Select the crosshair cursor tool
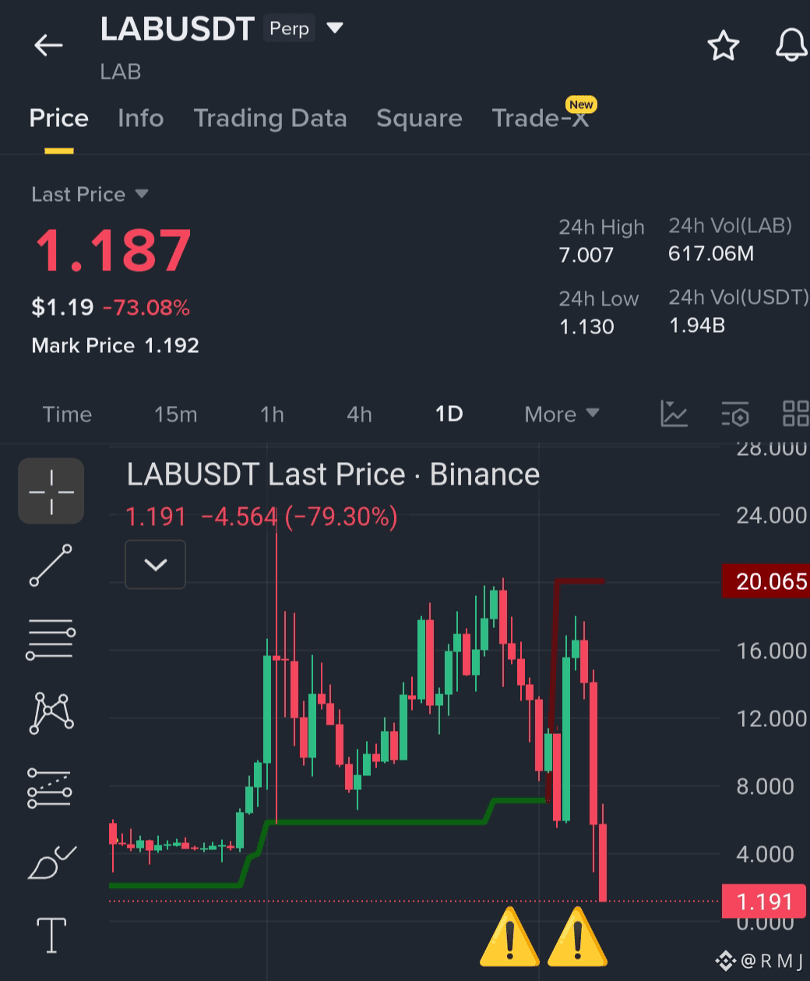 [x=51, y=491]
